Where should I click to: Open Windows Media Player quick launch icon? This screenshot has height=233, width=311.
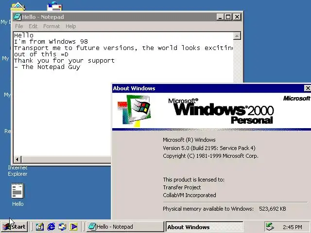tap(73, 227)
